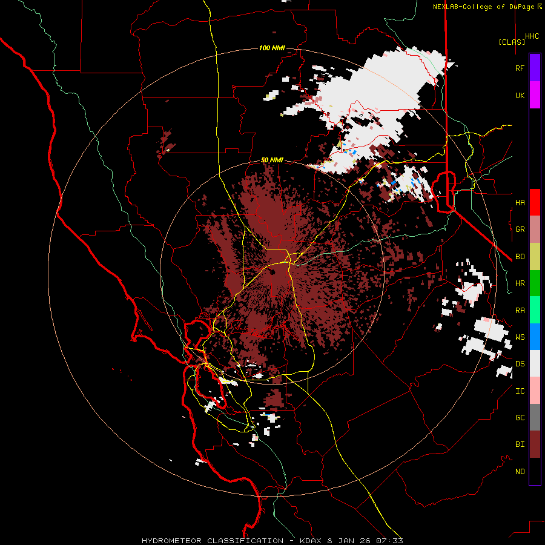Click the BI dark red swatch
The width and height of the screenshot is (545, 545).
click(535, 444)
